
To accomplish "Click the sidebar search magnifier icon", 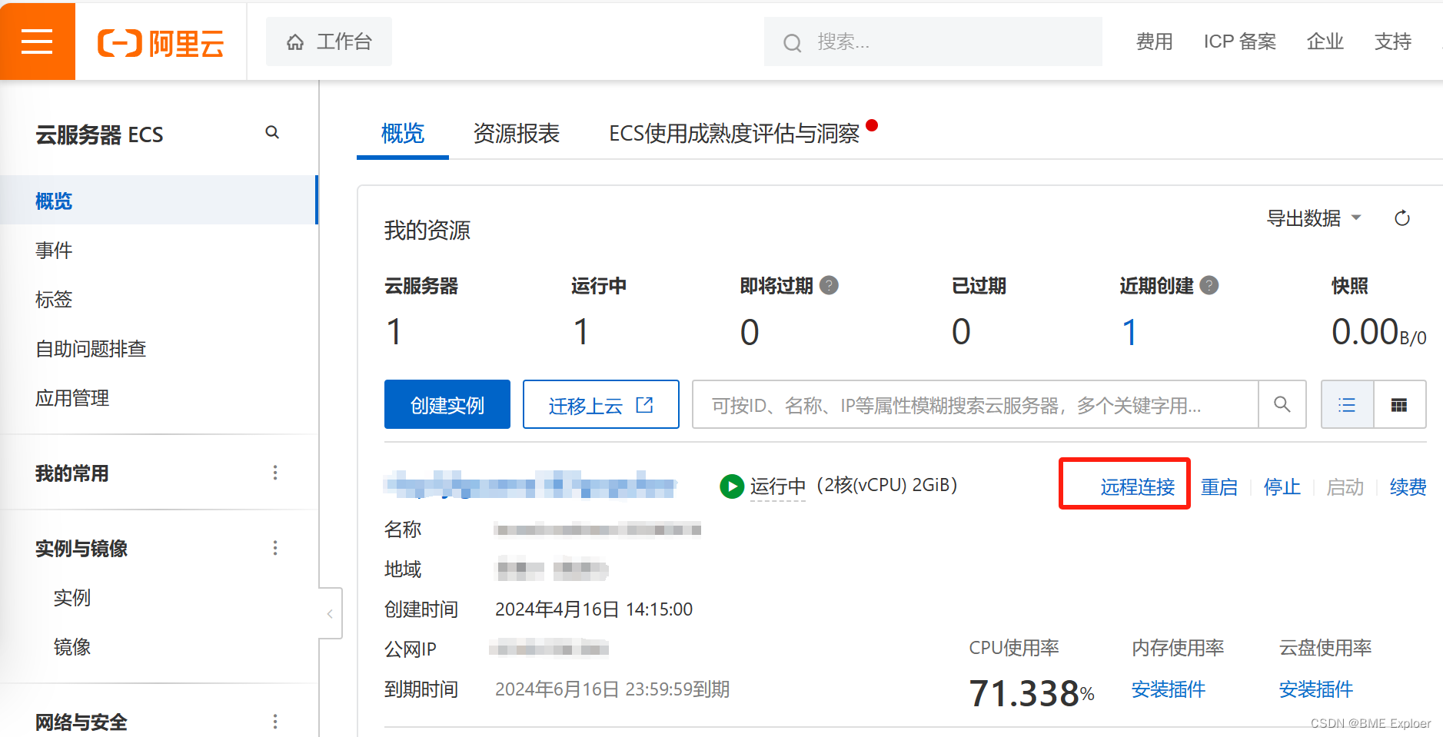I will point(272,132).
